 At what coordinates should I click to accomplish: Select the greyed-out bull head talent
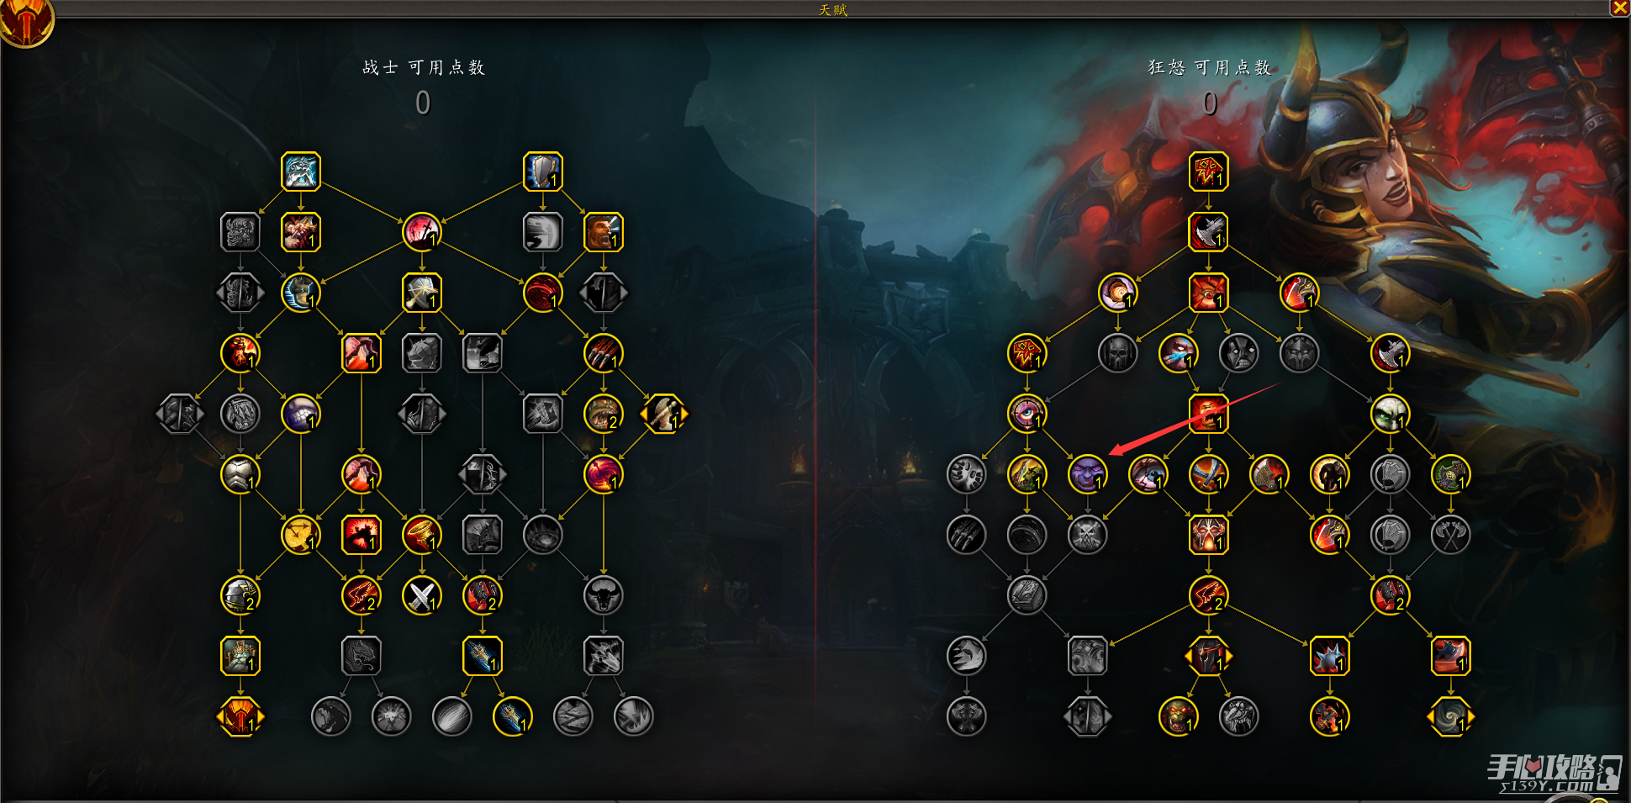point(603,595)
